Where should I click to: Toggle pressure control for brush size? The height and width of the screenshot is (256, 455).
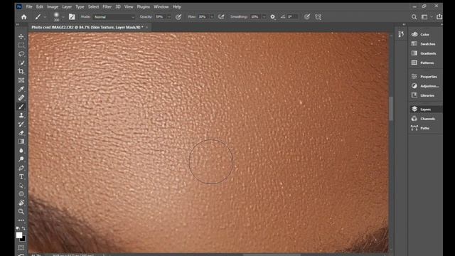point(307,17)
